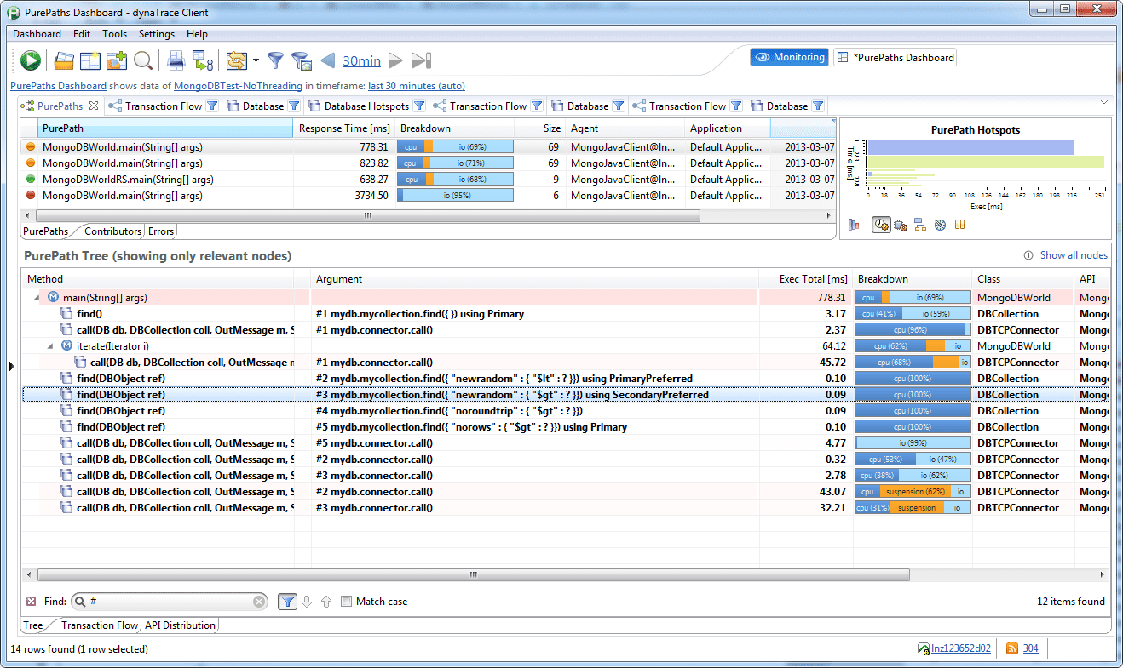Click the PurePath Tree horizontal scrollbar

pos(473,574)
